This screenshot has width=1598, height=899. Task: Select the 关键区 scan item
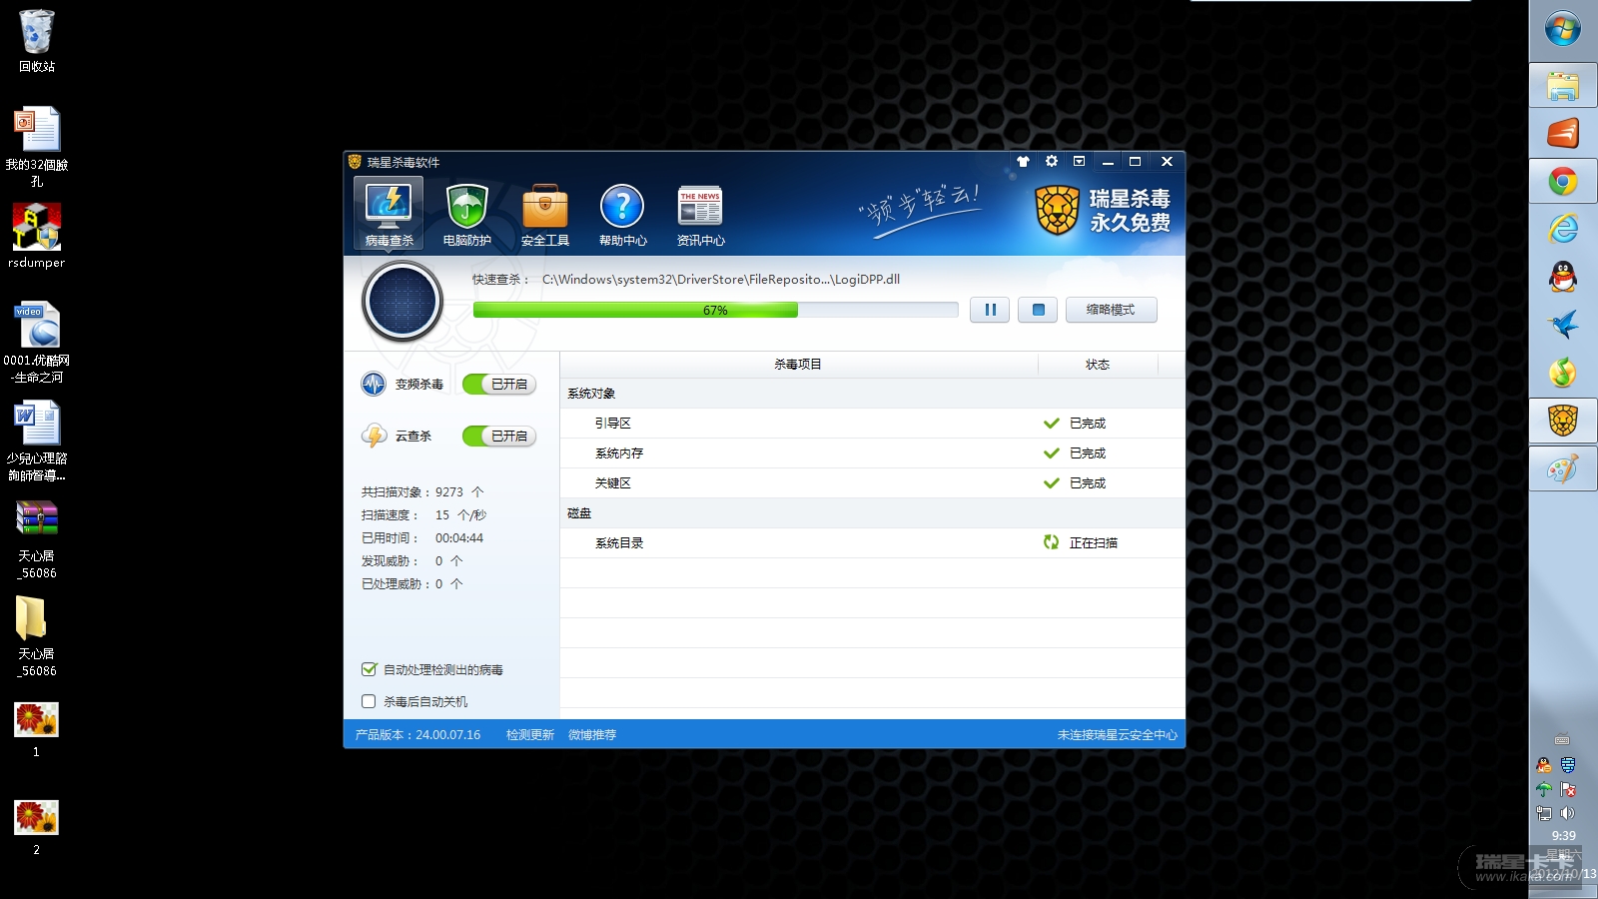coord(873,483)
